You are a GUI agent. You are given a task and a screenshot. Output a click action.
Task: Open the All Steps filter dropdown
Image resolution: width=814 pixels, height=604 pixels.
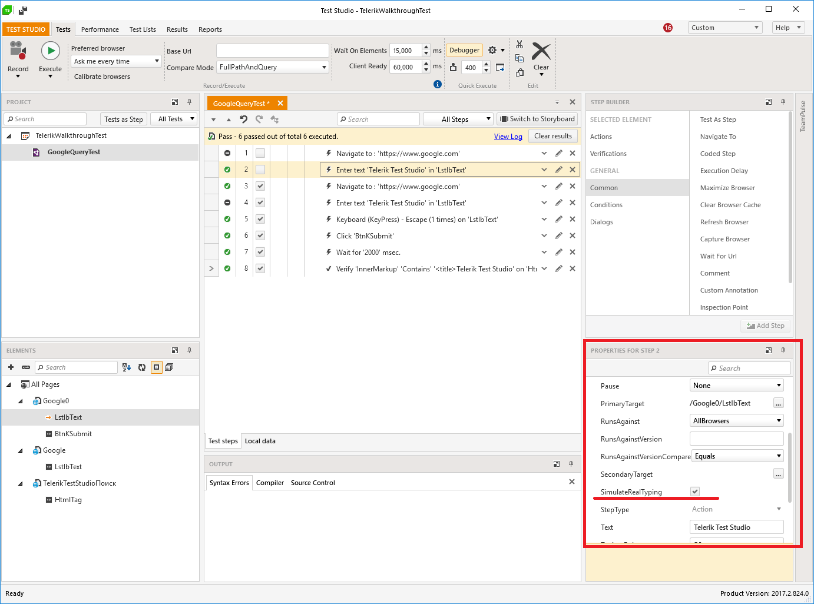458,119
